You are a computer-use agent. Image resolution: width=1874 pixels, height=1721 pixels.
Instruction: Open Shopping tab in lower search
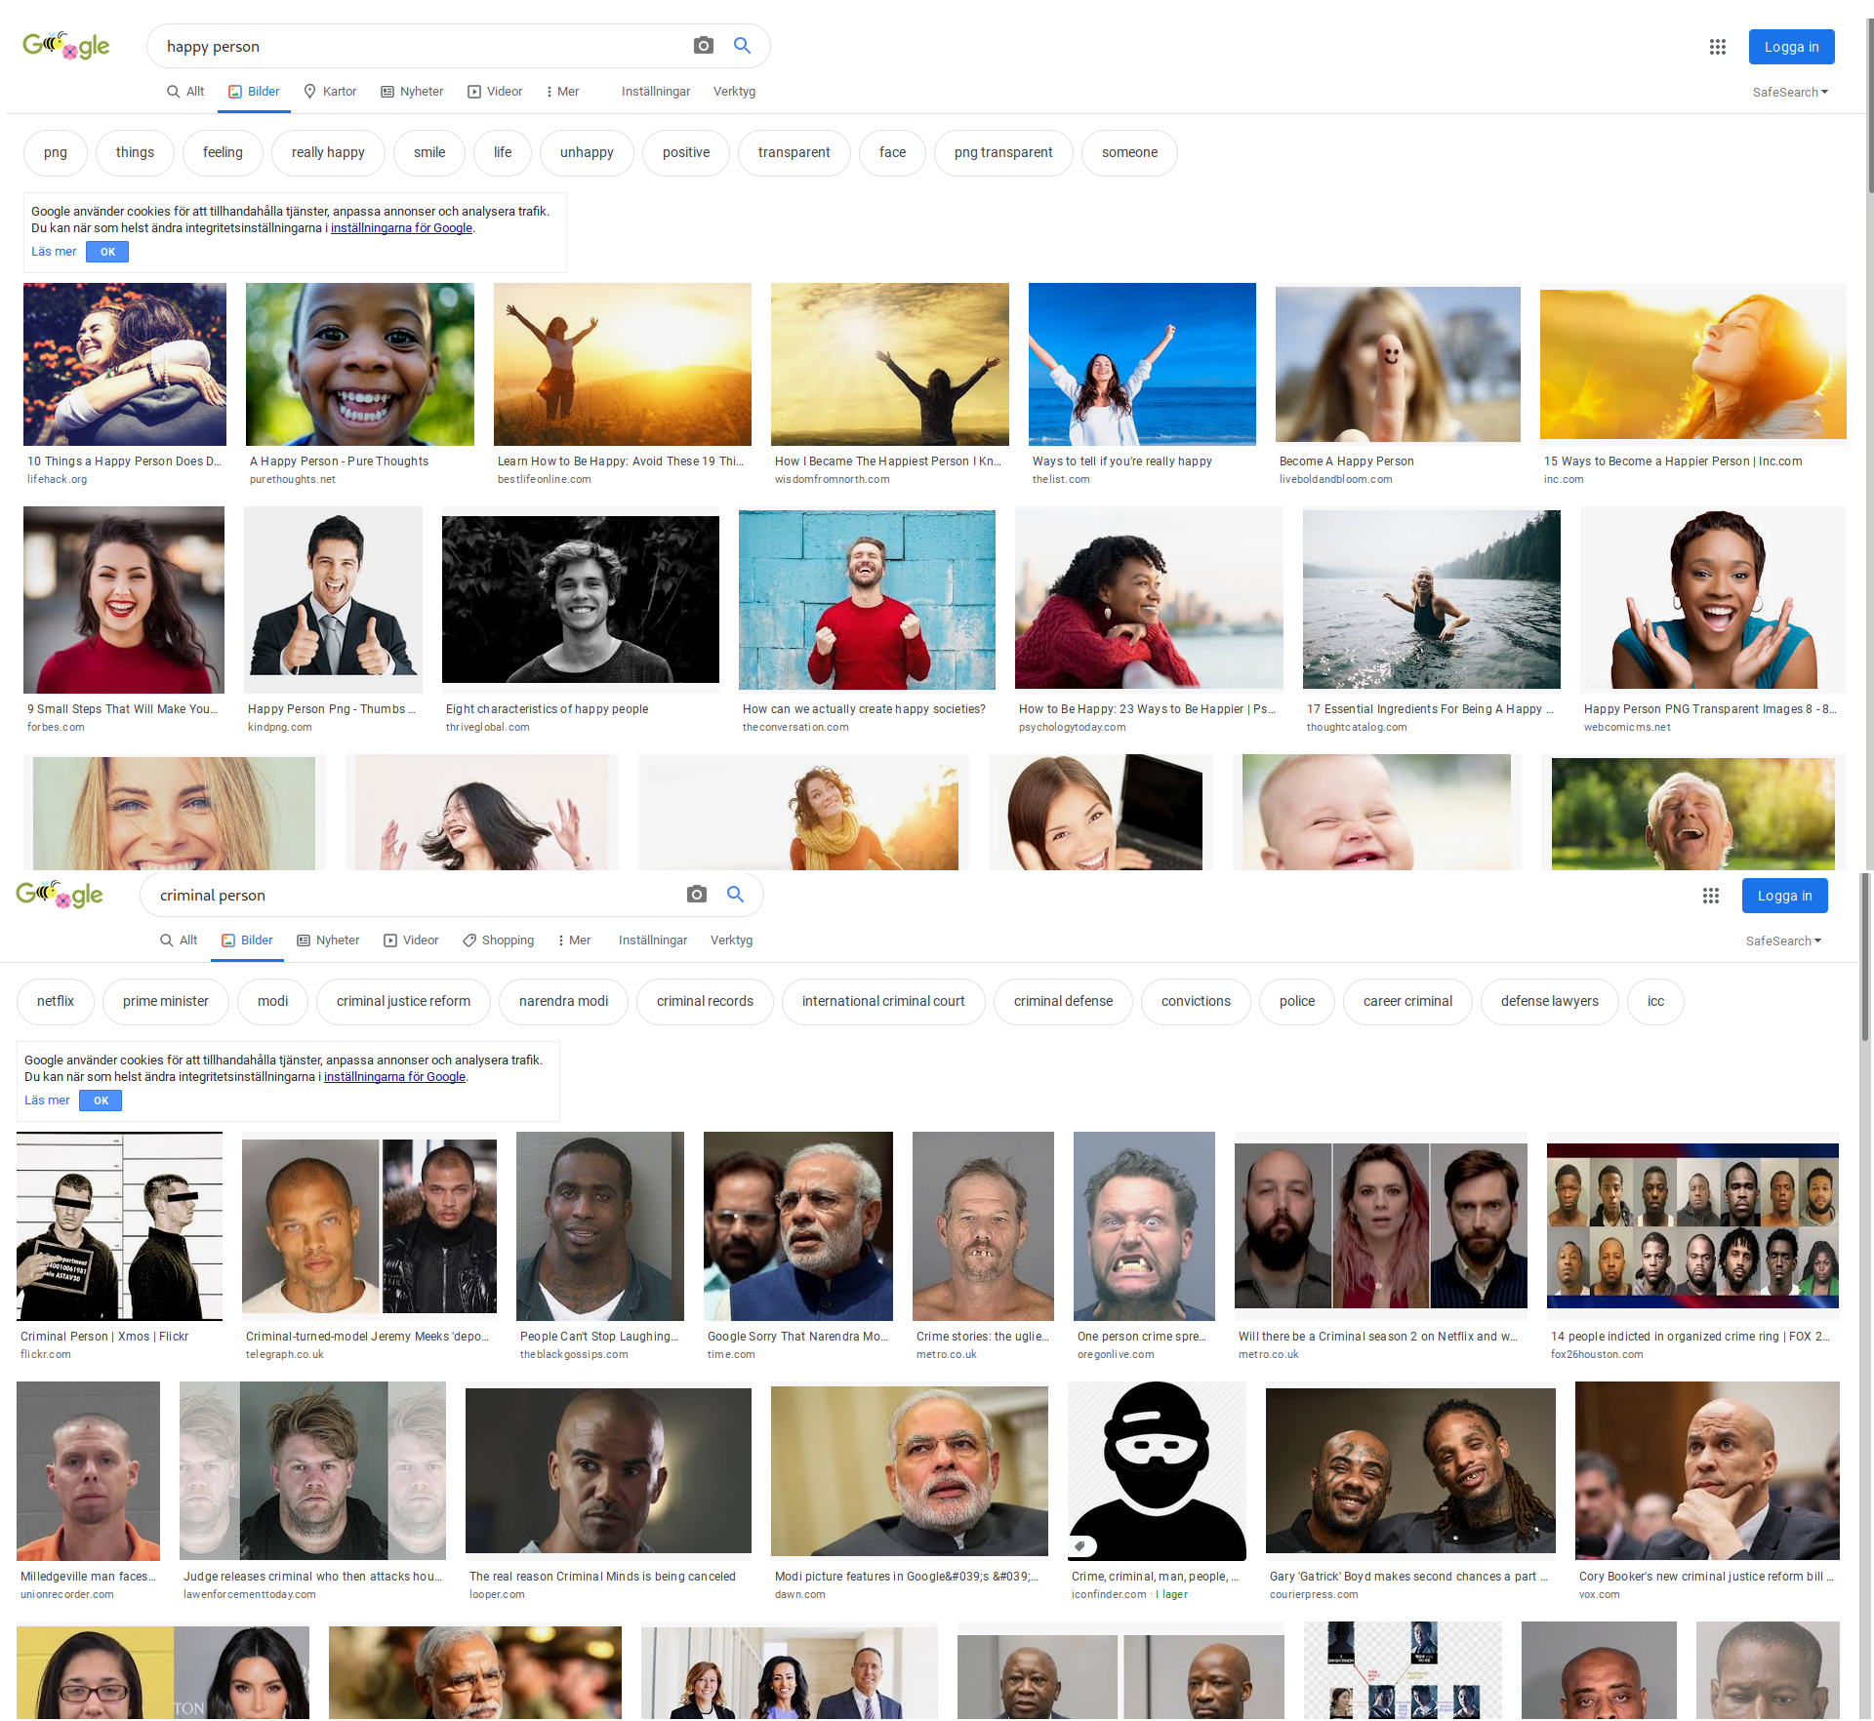[499, 941]
